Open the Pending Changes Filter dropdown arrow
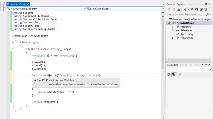 coord(188,9)
